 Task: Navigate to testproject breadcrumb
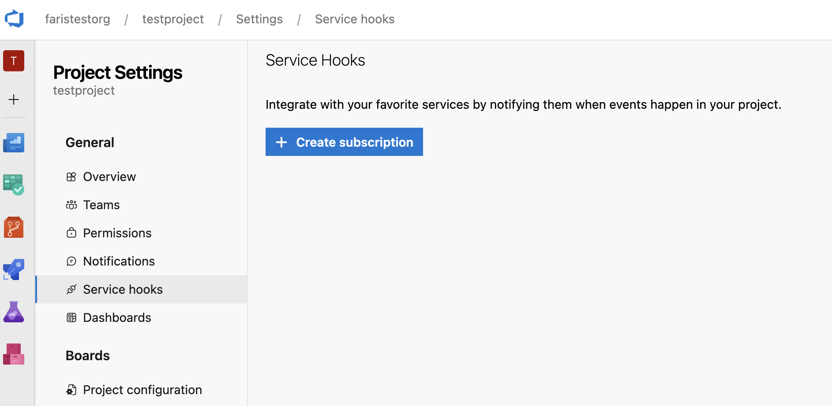[x=173, y=19]
